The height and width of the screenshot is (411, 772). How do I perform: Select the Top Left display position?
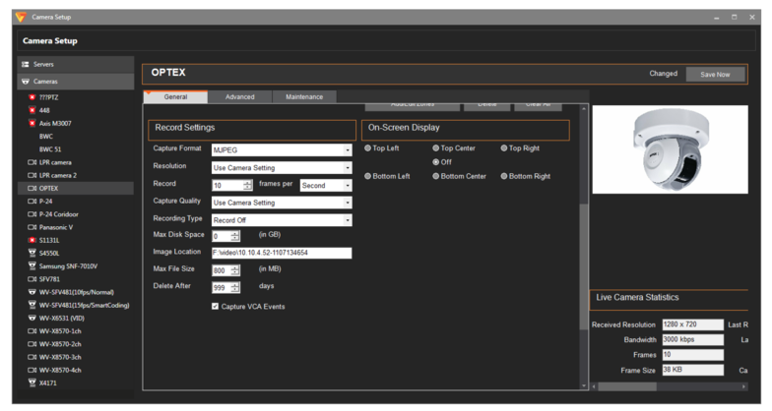[368, 148]
